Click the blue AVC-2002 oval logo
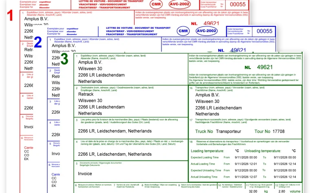Viewport: 310px width, 193px height. (x=207, y=31)
